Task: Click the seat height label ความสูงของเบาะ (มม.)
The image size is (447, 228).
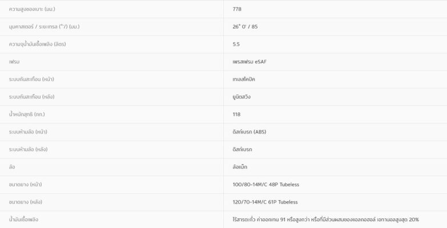Action: pyautogui.click(x=32, y=9)
